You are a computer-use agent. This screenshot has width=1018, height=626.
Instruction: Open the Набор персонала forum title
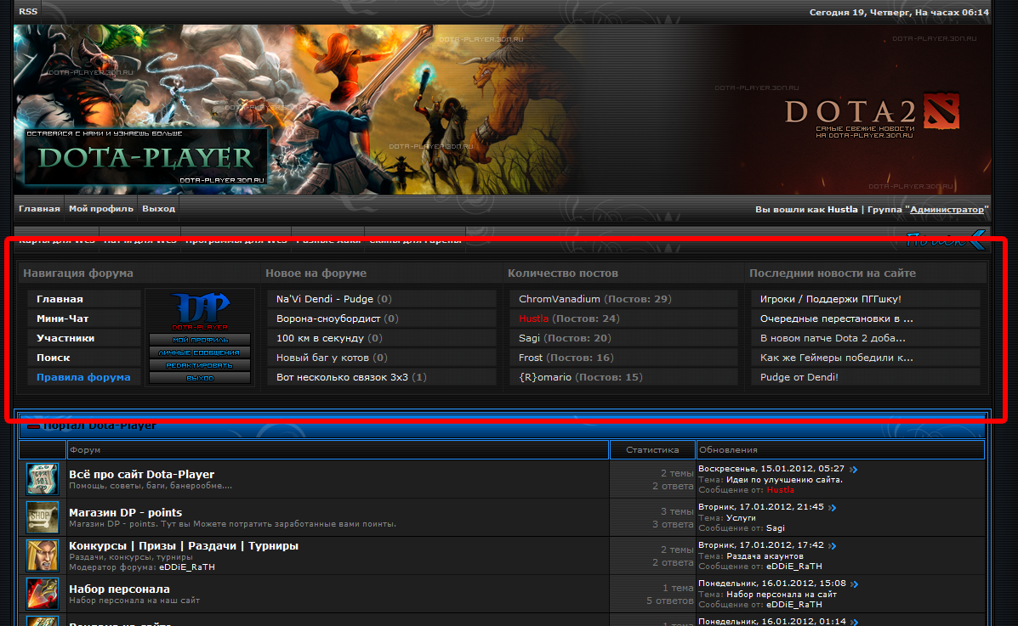[119, 589]
